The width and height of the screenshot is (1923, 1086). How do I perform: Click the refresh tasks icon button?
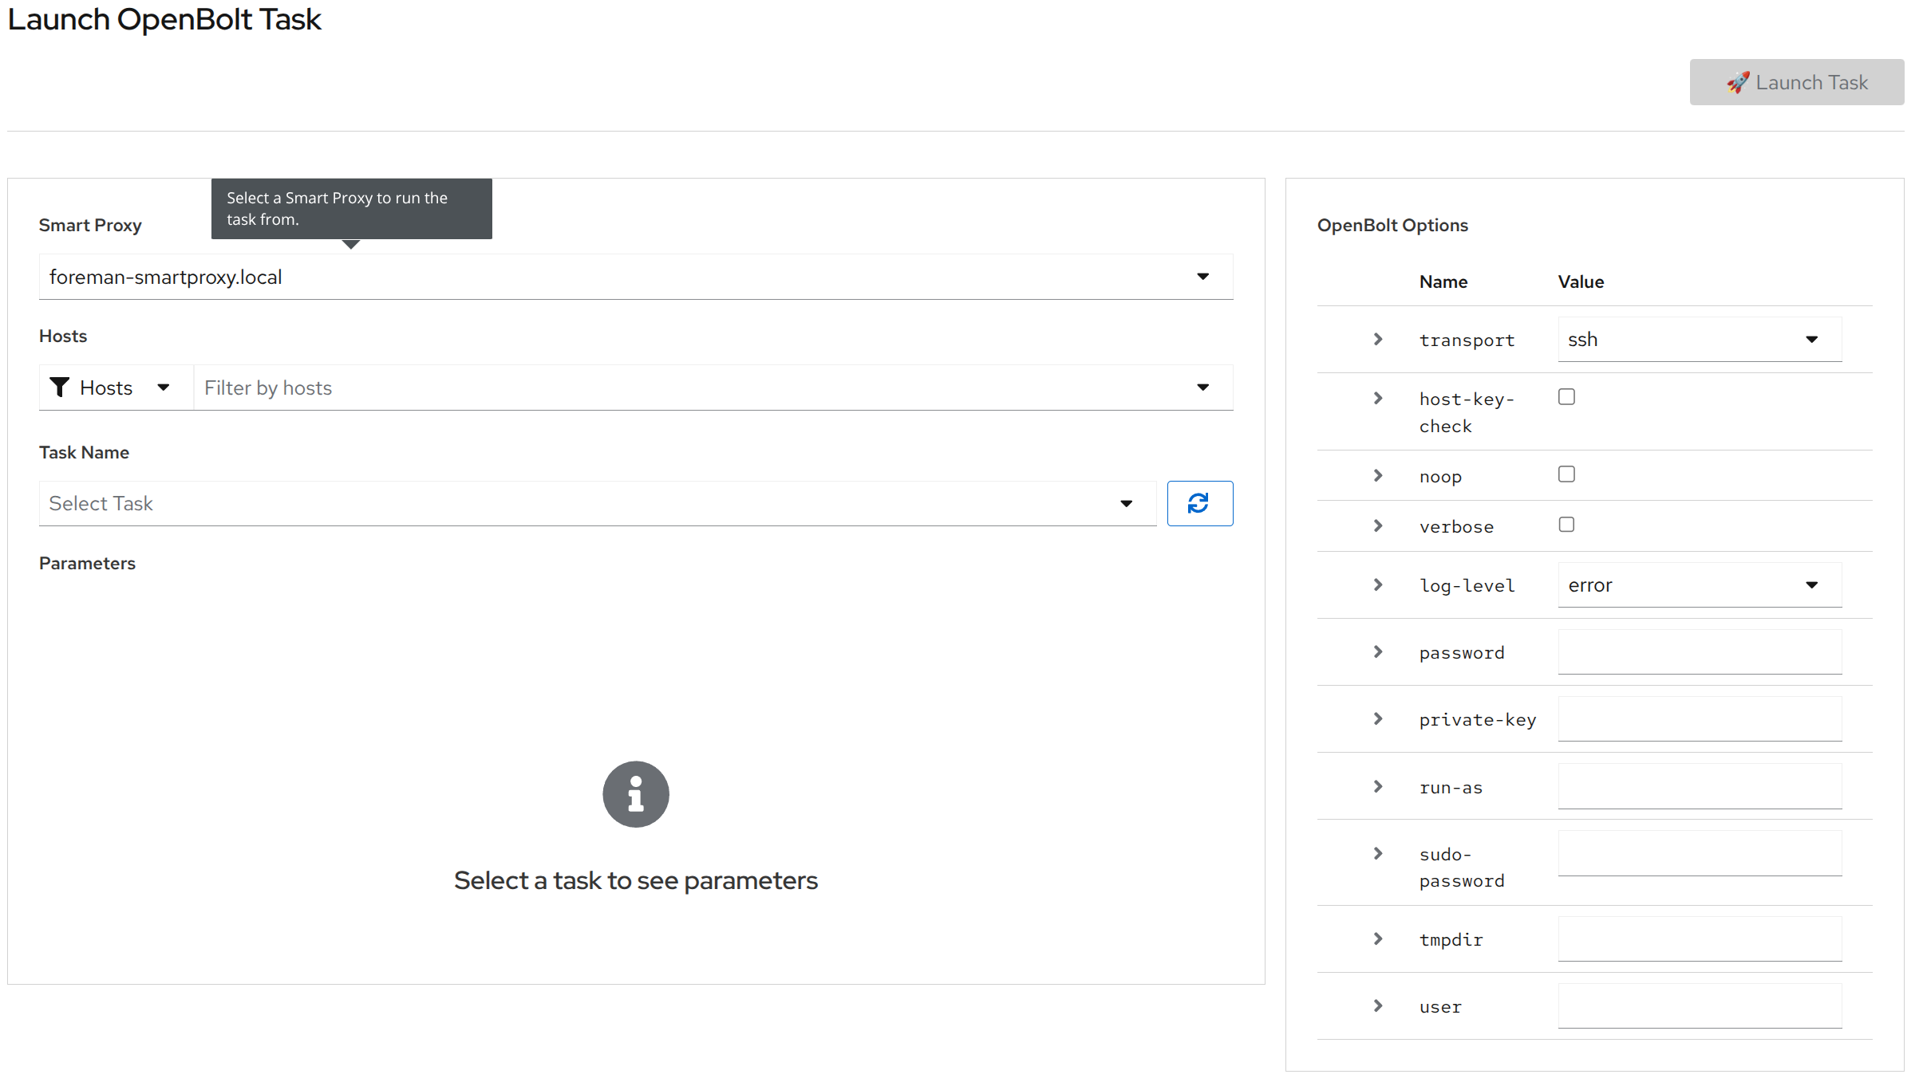tap(1198, 503)
